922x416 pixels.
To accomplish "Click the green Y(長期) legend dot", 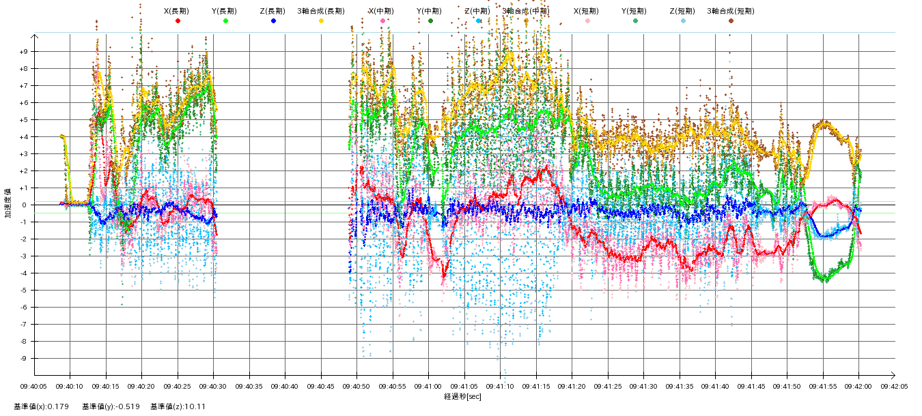I will tap(225, 21).
